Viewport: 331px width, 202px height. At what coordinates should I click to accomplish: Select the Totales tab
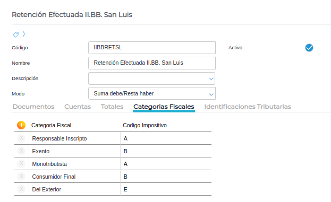click(x=112, y=107)
